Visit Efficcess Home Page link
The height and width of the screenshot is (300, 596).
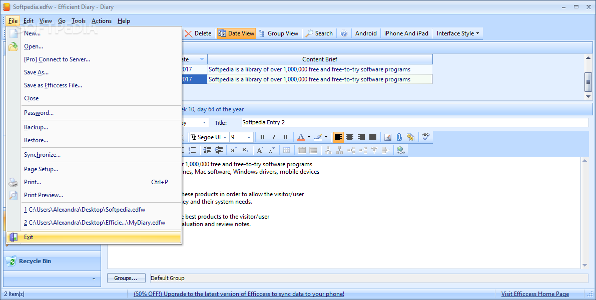[535, 294]
